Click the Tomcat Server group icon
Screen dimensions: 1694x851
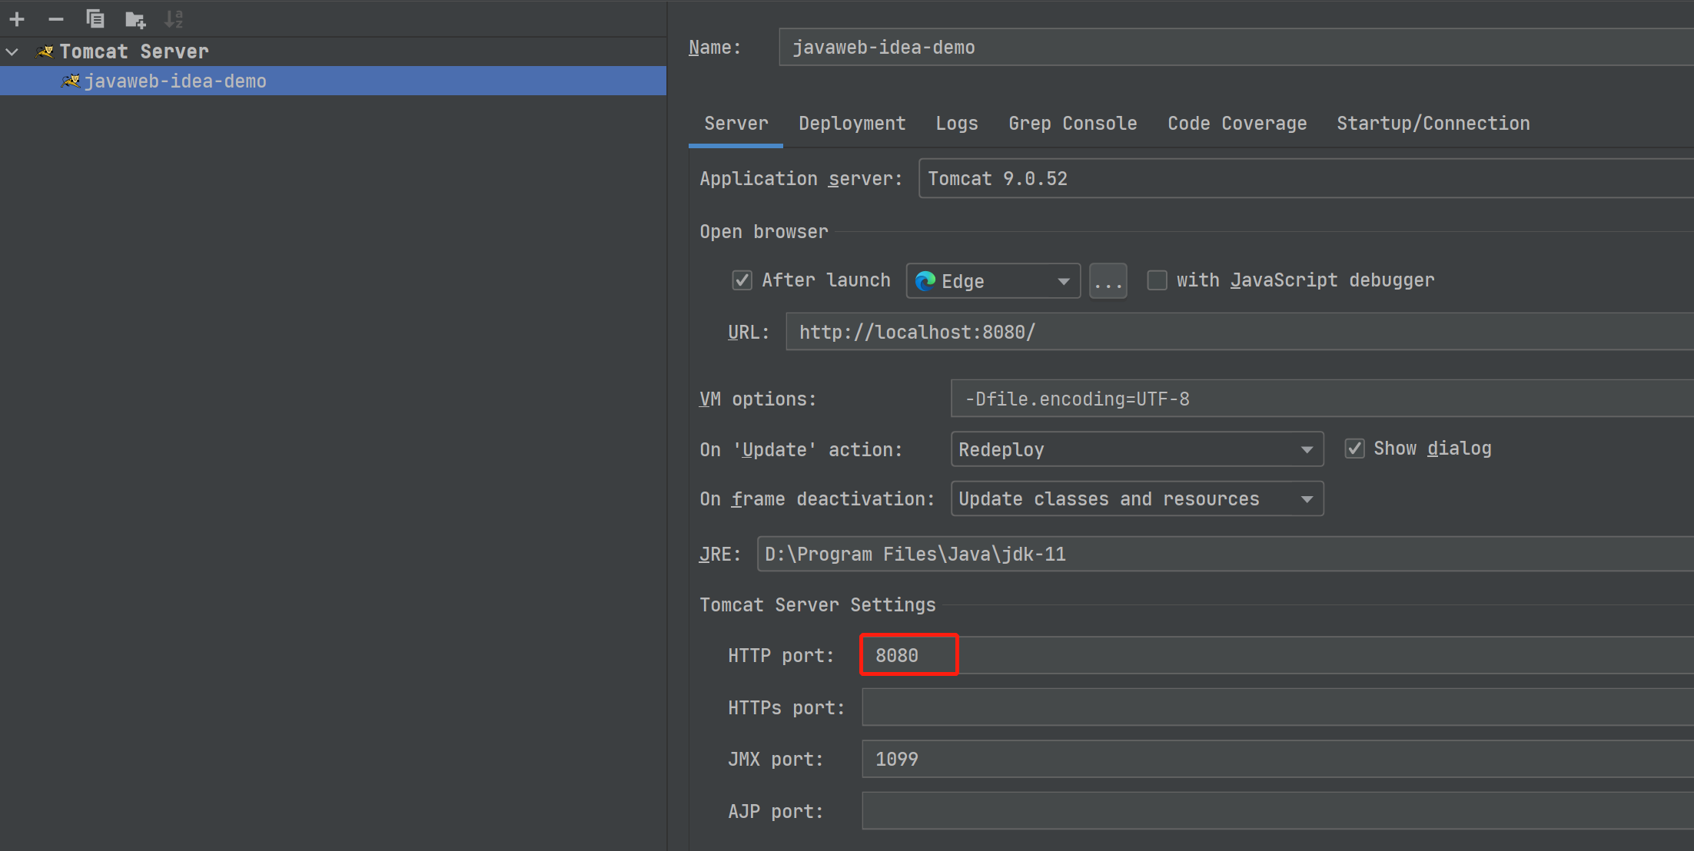tap(45, 51)
